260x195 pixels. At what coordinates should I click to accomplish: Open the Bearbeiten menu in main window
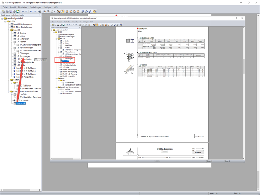tap(23, 7)
